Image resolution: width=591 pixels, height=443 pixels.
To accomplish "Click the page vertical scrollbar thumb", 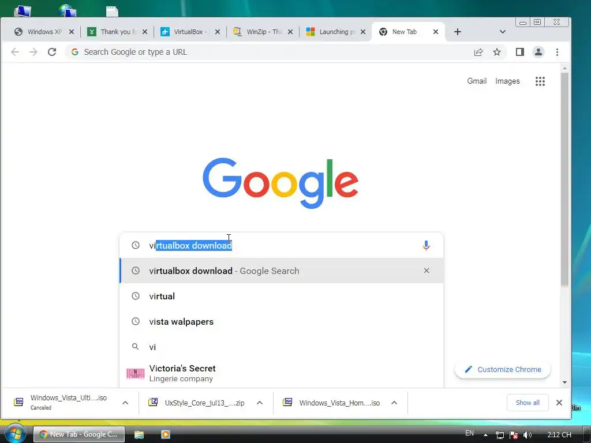I will pyautogui.click(x=564, y=179).
